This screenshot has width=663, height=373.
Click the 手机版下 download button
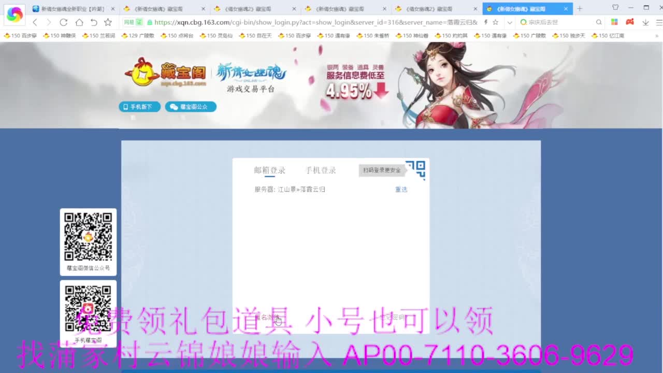139,107
